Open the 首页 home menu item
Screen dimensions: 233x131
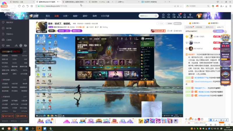tap(48, 16)
